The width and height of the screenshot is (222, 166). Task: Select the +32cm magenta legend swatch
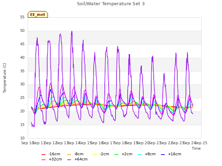43,160
